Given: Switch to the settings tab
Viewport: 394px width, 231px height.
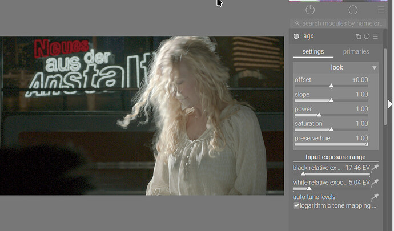Looking at the screenshot, I should (313, 52).
